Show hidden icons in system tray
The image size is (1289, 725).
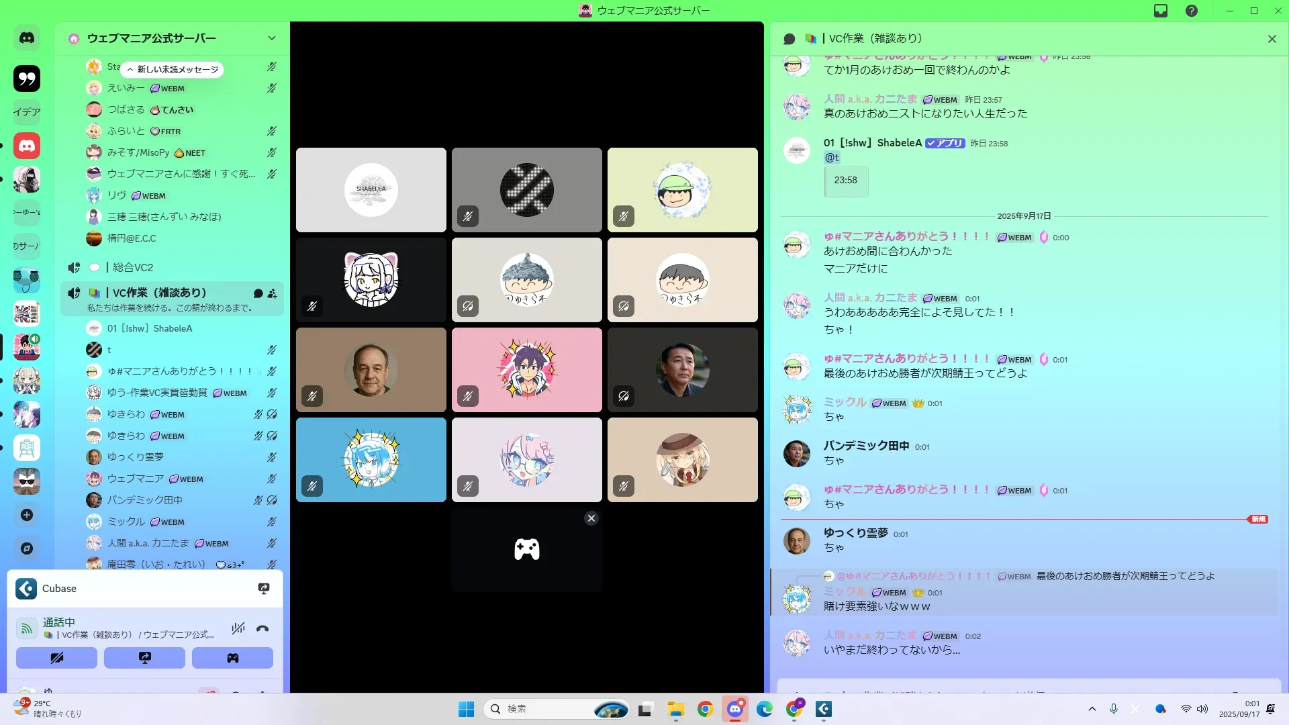(1092, 709)
